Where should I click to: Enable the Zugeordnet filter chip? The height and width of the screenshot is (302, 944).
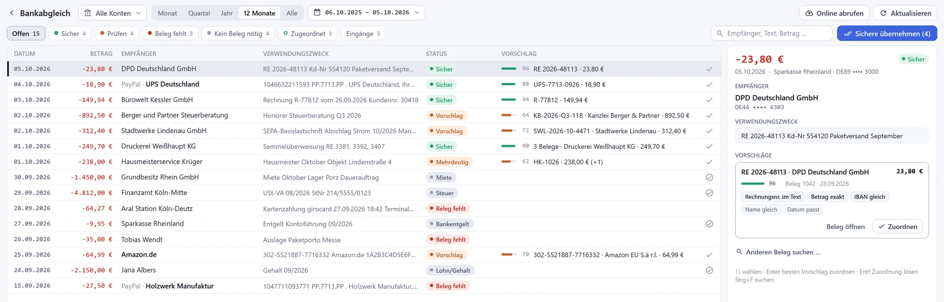click(308, 33)
